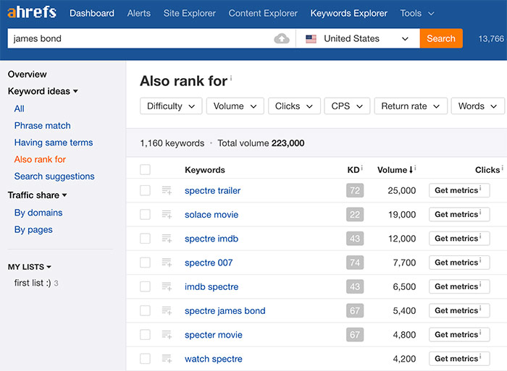Click the KD 72 difficulty badge
This screenshot has height=371, width=507.
click(x=354, y=191)
